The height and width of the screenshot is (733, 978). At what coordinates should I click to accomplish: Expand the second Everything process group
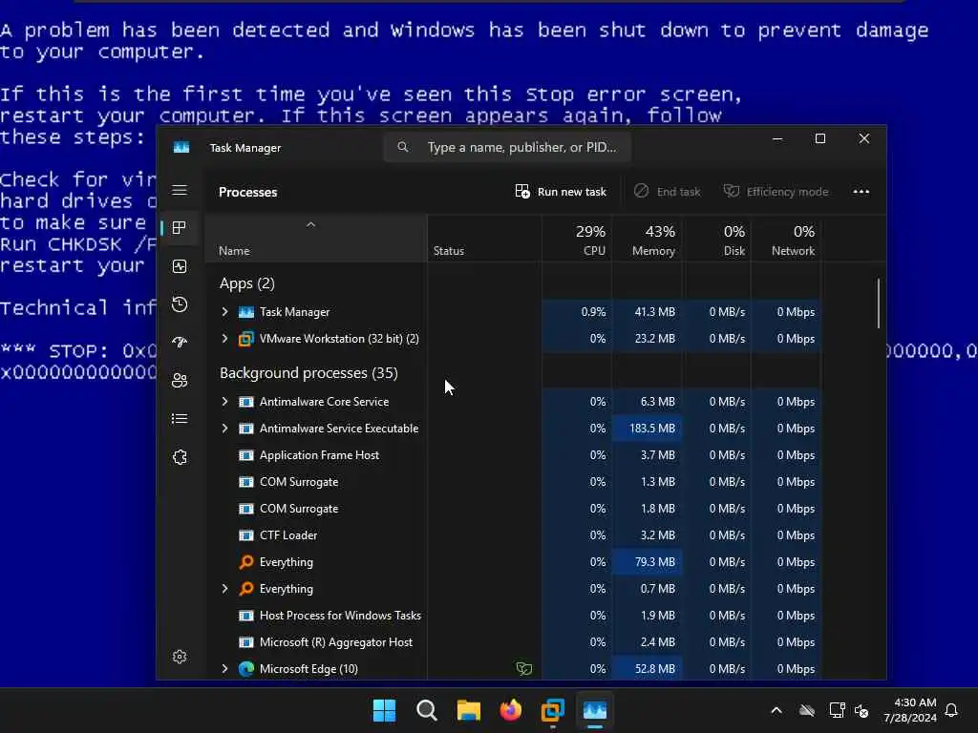click(x=224, y=588)
